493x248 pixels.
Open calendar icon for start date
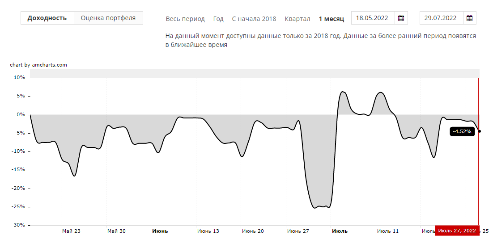(x=401, y=18)
